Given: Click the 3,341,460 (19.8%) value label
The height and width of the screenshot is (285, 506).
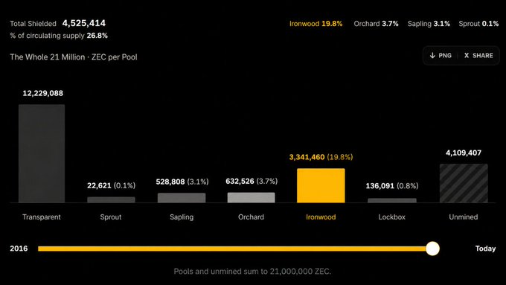Looking at the screenshot, I should point(321,157).
